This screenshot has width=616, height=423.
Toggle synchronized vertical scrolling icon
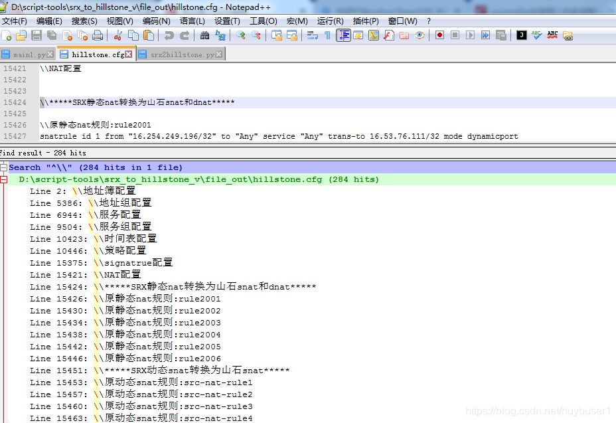(x=277, y=36)
